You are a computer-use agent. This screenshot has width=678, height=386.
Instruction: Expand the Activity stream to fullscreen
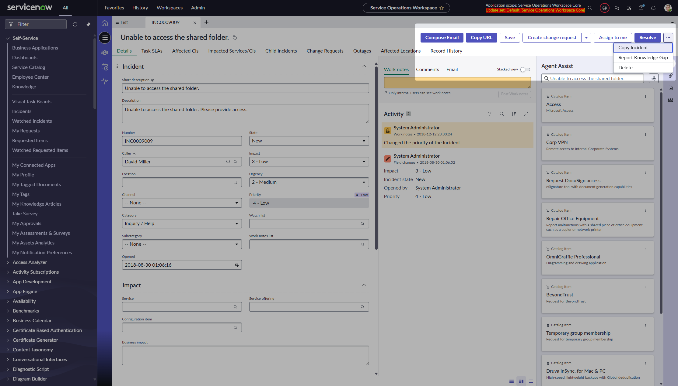(x=526, y=114)
